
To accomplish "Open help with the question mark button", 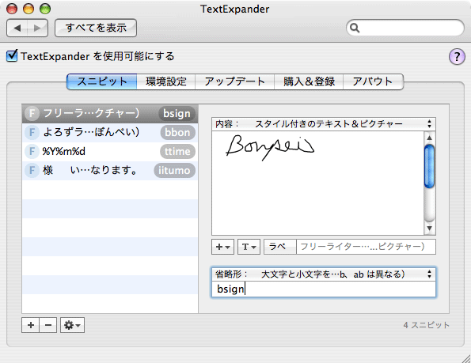I will pos(457,56).
